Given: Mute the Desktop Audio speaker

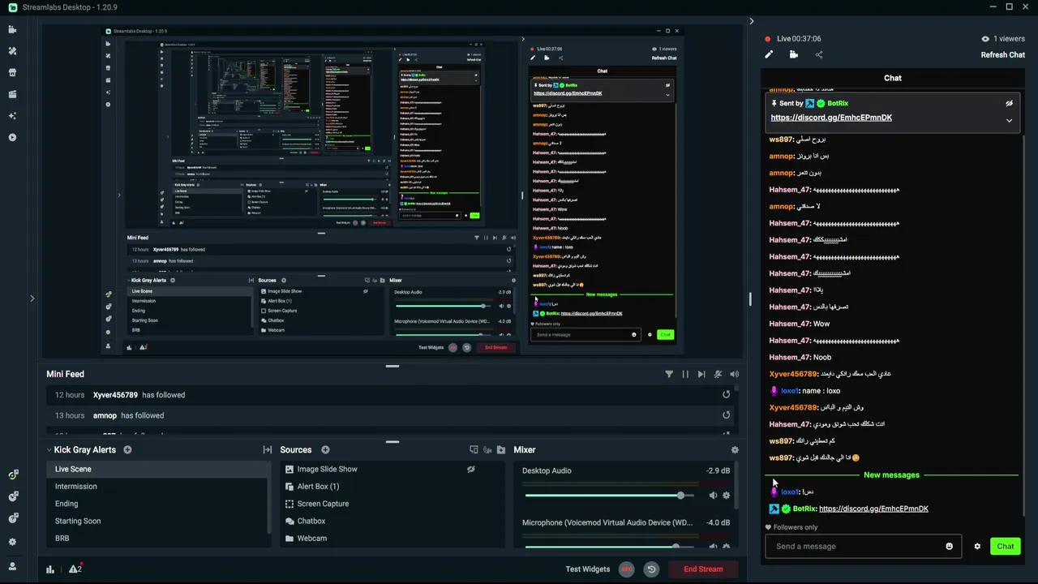Looking at the screenshot, I should tap(713, 496).
